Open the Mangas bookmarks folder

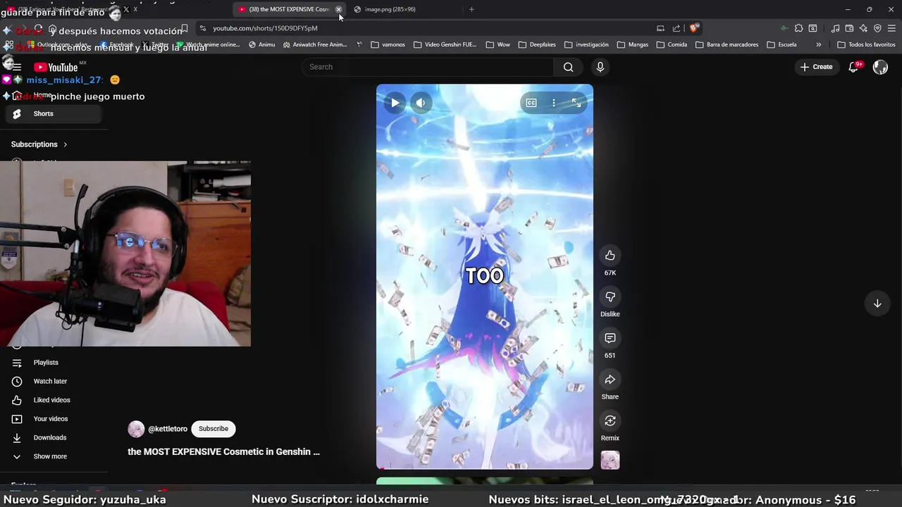pos(632,44)
